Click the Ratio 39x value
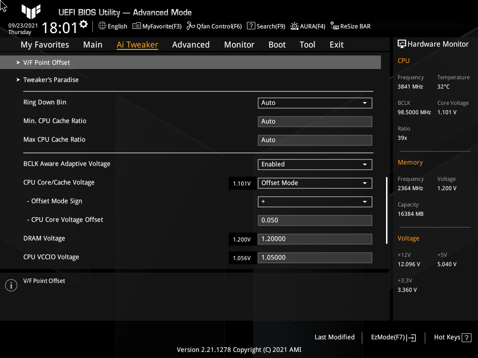478x358 pixels. point(402,138)
